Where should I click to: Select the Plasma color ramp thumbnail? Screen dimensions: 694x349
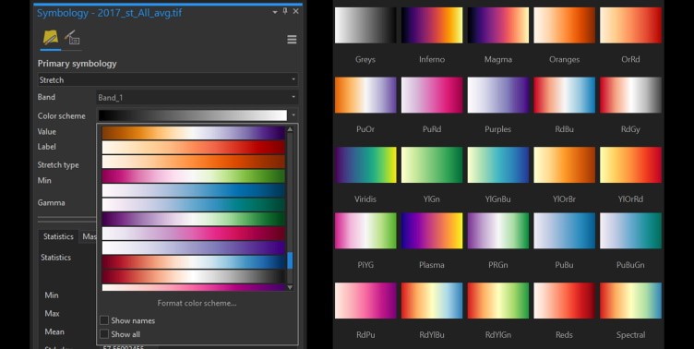tap(432, 231)
